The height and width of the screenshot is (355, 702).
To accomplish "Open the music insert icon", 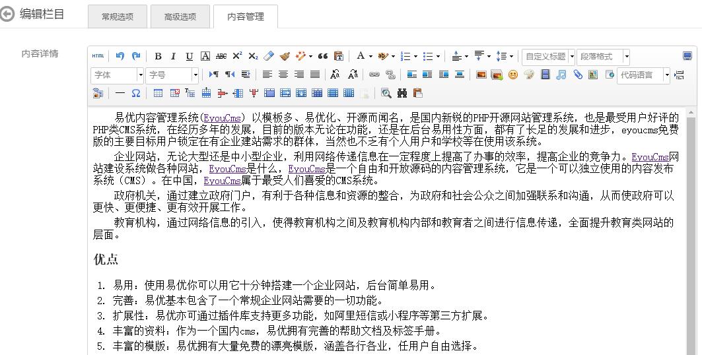I will [561, 75].
